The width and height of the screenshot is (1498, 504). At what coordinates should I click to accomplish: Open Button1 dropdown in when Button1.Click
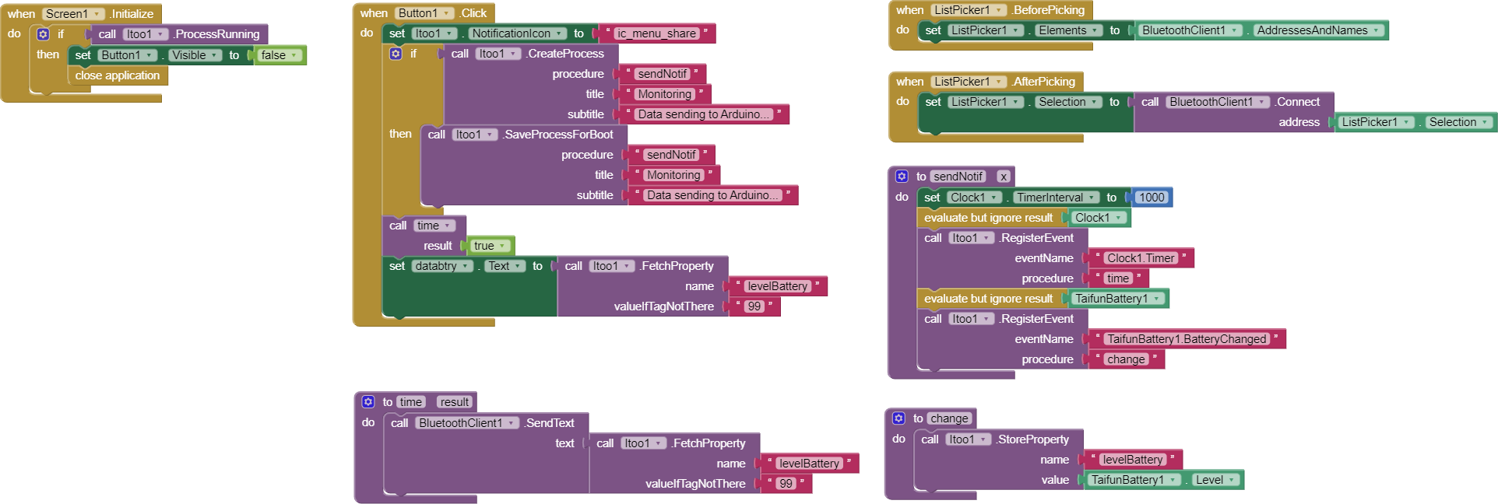click(424, 13)
